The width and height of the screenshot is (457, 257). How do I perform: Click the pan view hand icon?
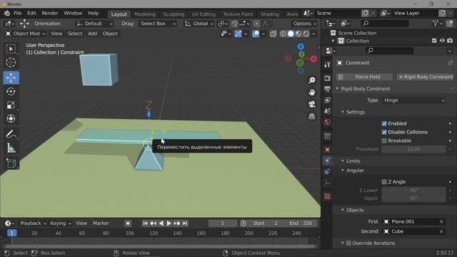pyautogui.click(x=312, y=92)
